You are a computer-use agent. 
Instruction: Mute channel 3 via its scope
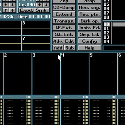tap(36, 28)
